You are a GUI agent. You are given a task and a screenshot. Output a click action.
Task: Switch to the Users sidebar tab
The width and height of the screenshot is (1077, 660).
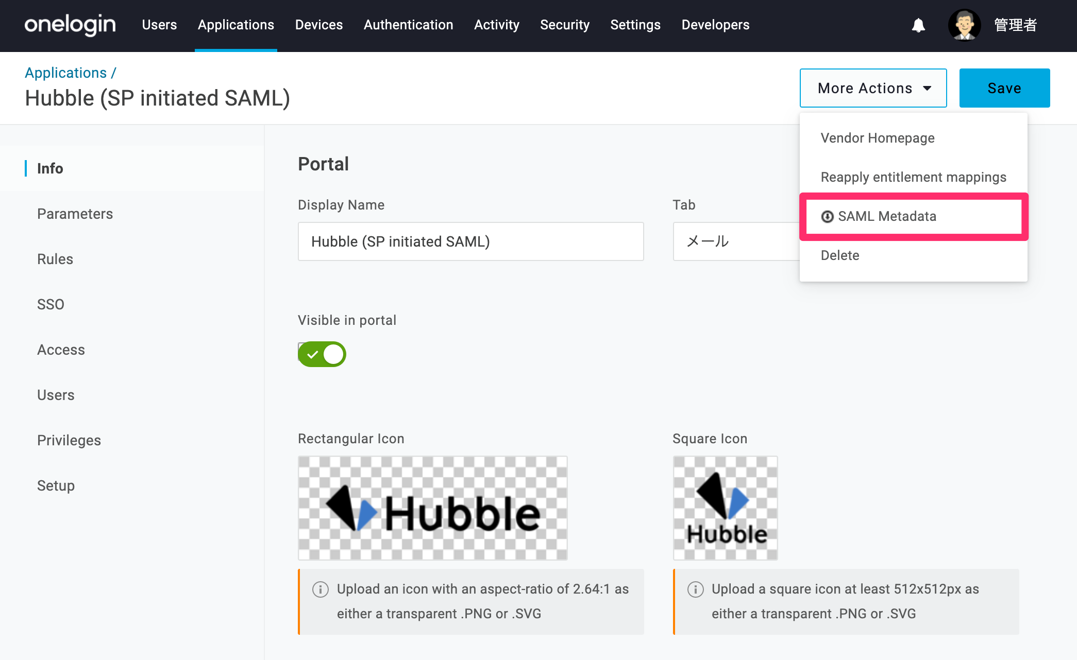(x=132, y=395)
